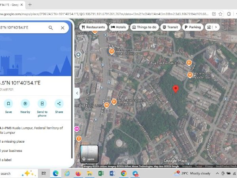
Task: Click the decimal coordinates under the title
Action: [7, 90]
